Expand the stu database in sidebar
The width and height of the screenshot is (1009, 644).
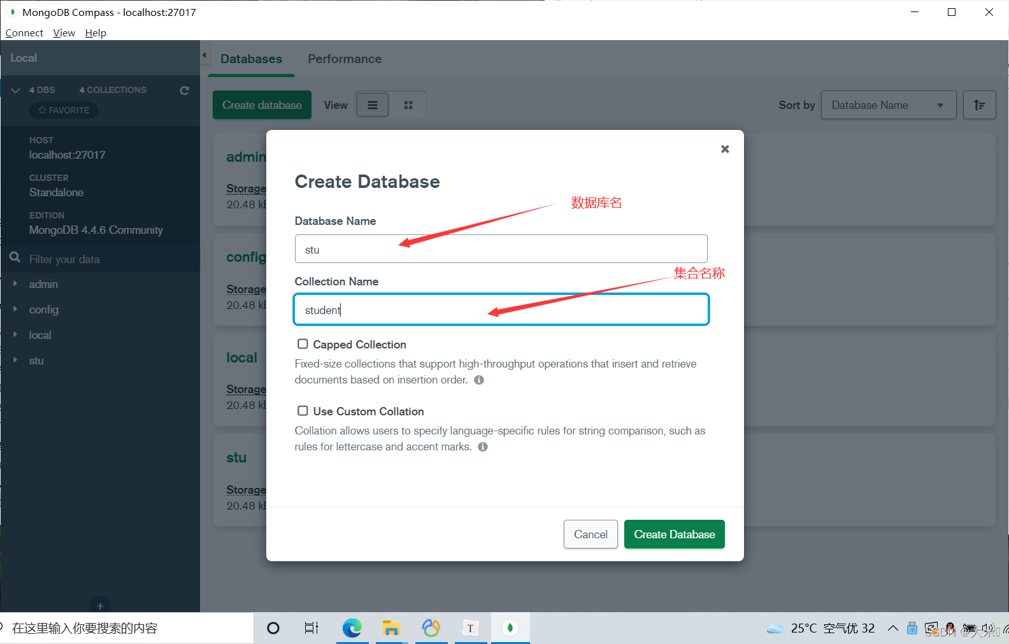point(15,360)
